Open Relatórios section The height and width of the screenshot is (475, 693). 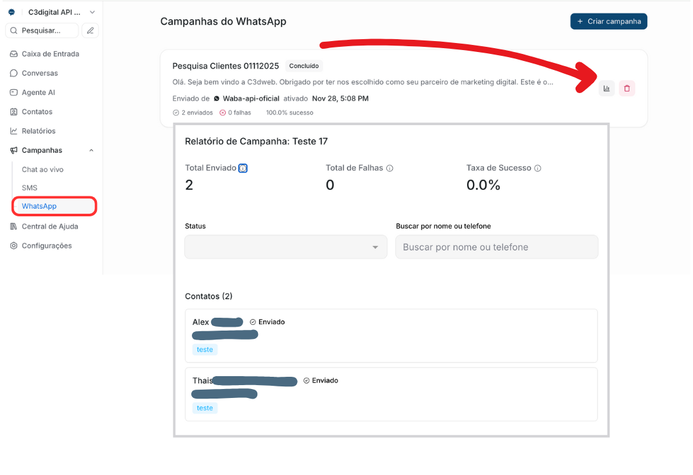click(x=38, y=131)
